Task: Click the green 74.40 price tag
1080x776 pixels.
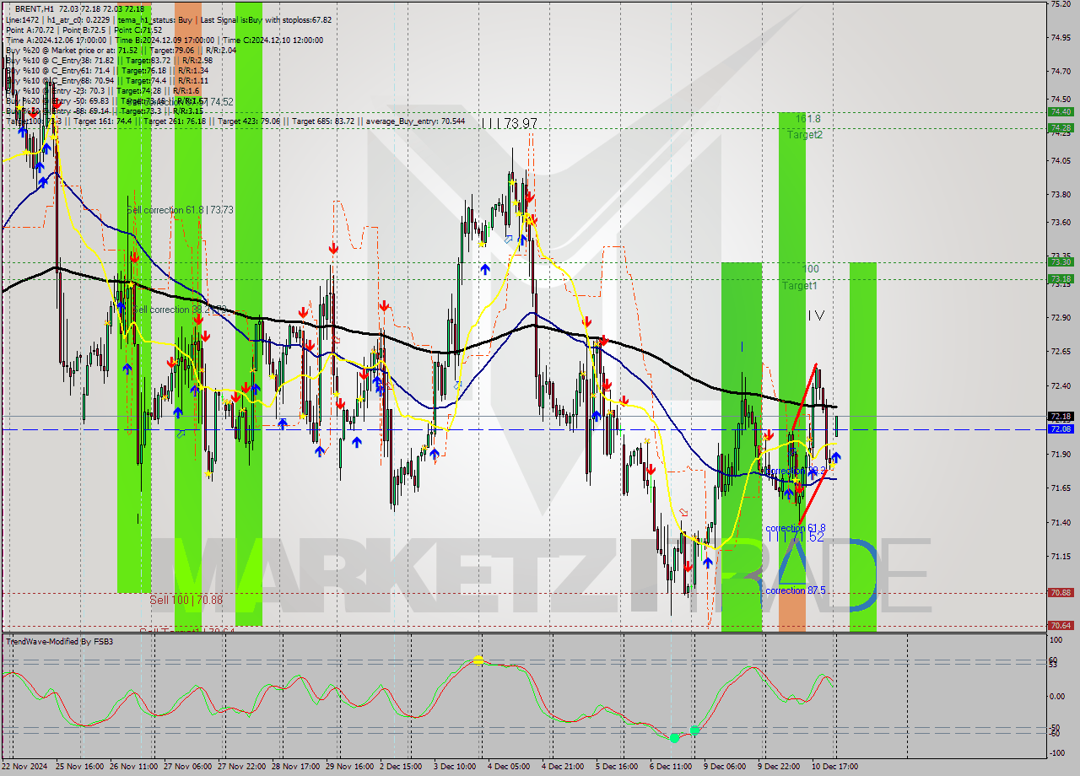Action: 1061,111
